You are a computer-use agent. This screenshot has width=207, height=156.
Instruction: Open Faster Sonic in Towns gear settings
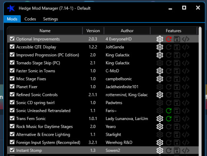coord(160,71)
